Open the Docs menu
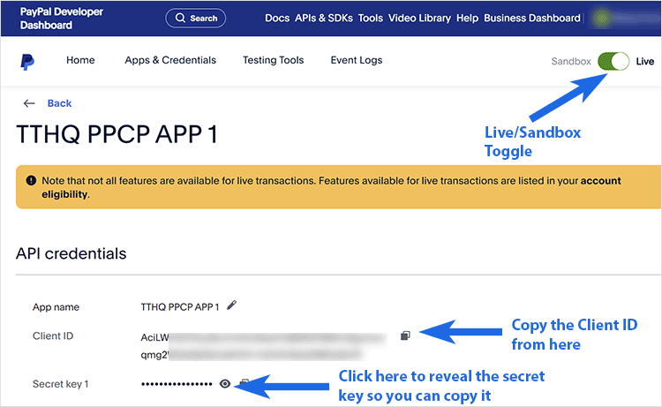The image size is (662, 407). tap(277, 19)
